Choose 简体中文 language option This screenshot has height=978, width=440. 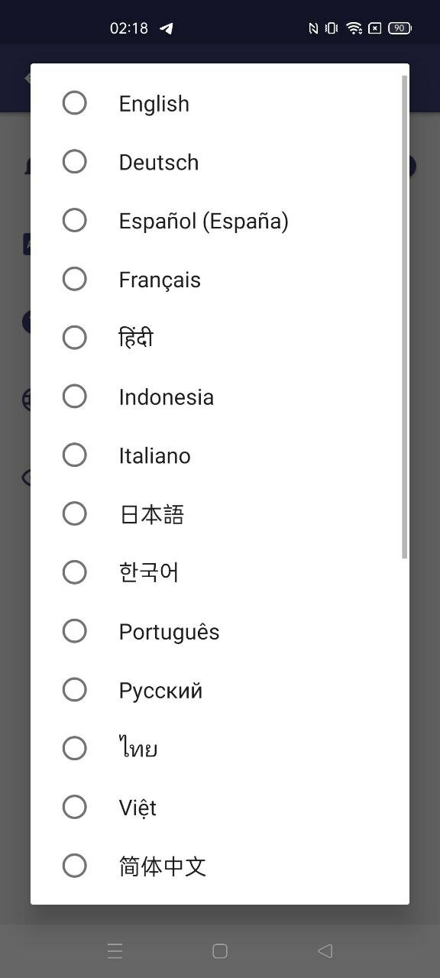74,866
